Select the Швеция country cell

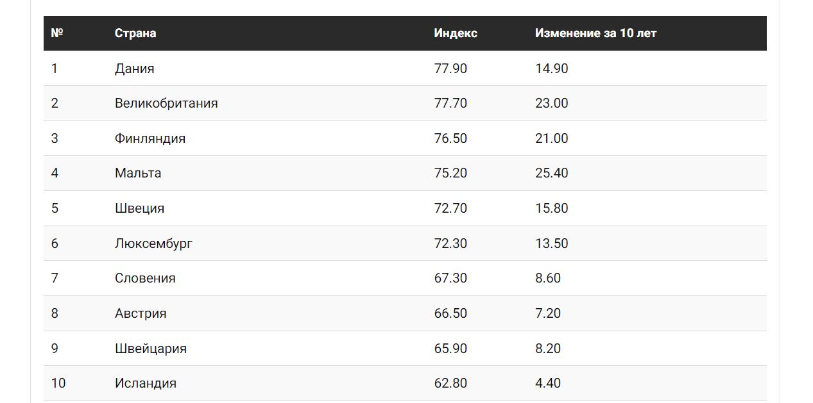click(139, 208)
